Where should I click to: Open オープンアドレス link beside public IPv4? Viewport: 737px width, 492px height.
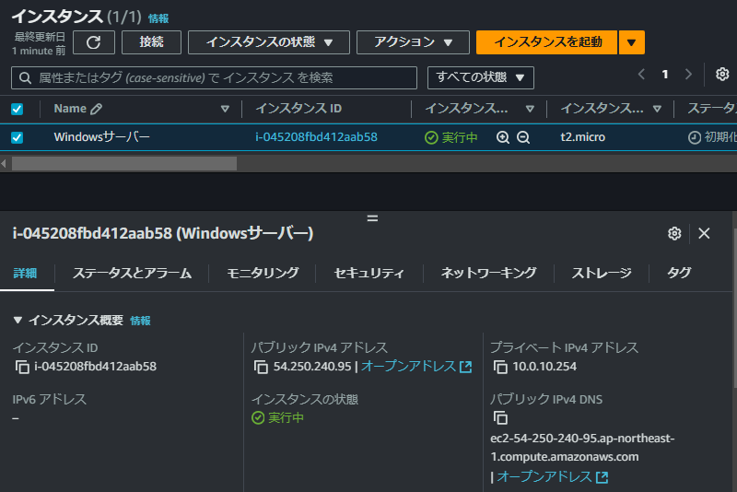416,367
